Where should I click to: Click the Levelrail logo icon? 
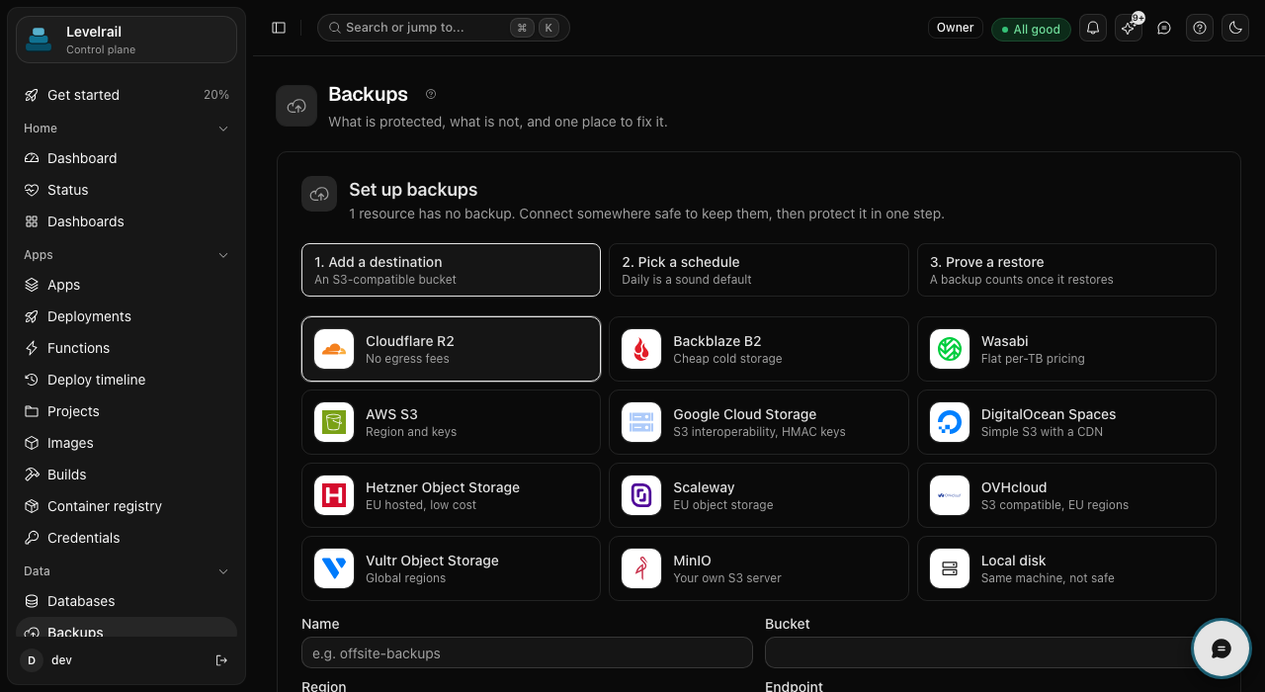(39, 40)
